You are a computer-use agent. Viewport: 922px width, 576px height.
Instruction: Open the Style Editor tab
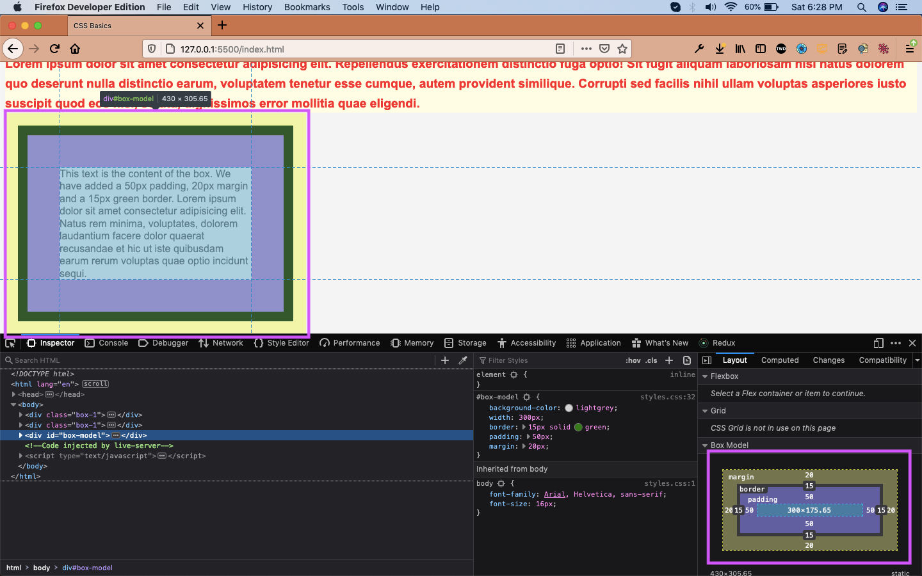281,343
